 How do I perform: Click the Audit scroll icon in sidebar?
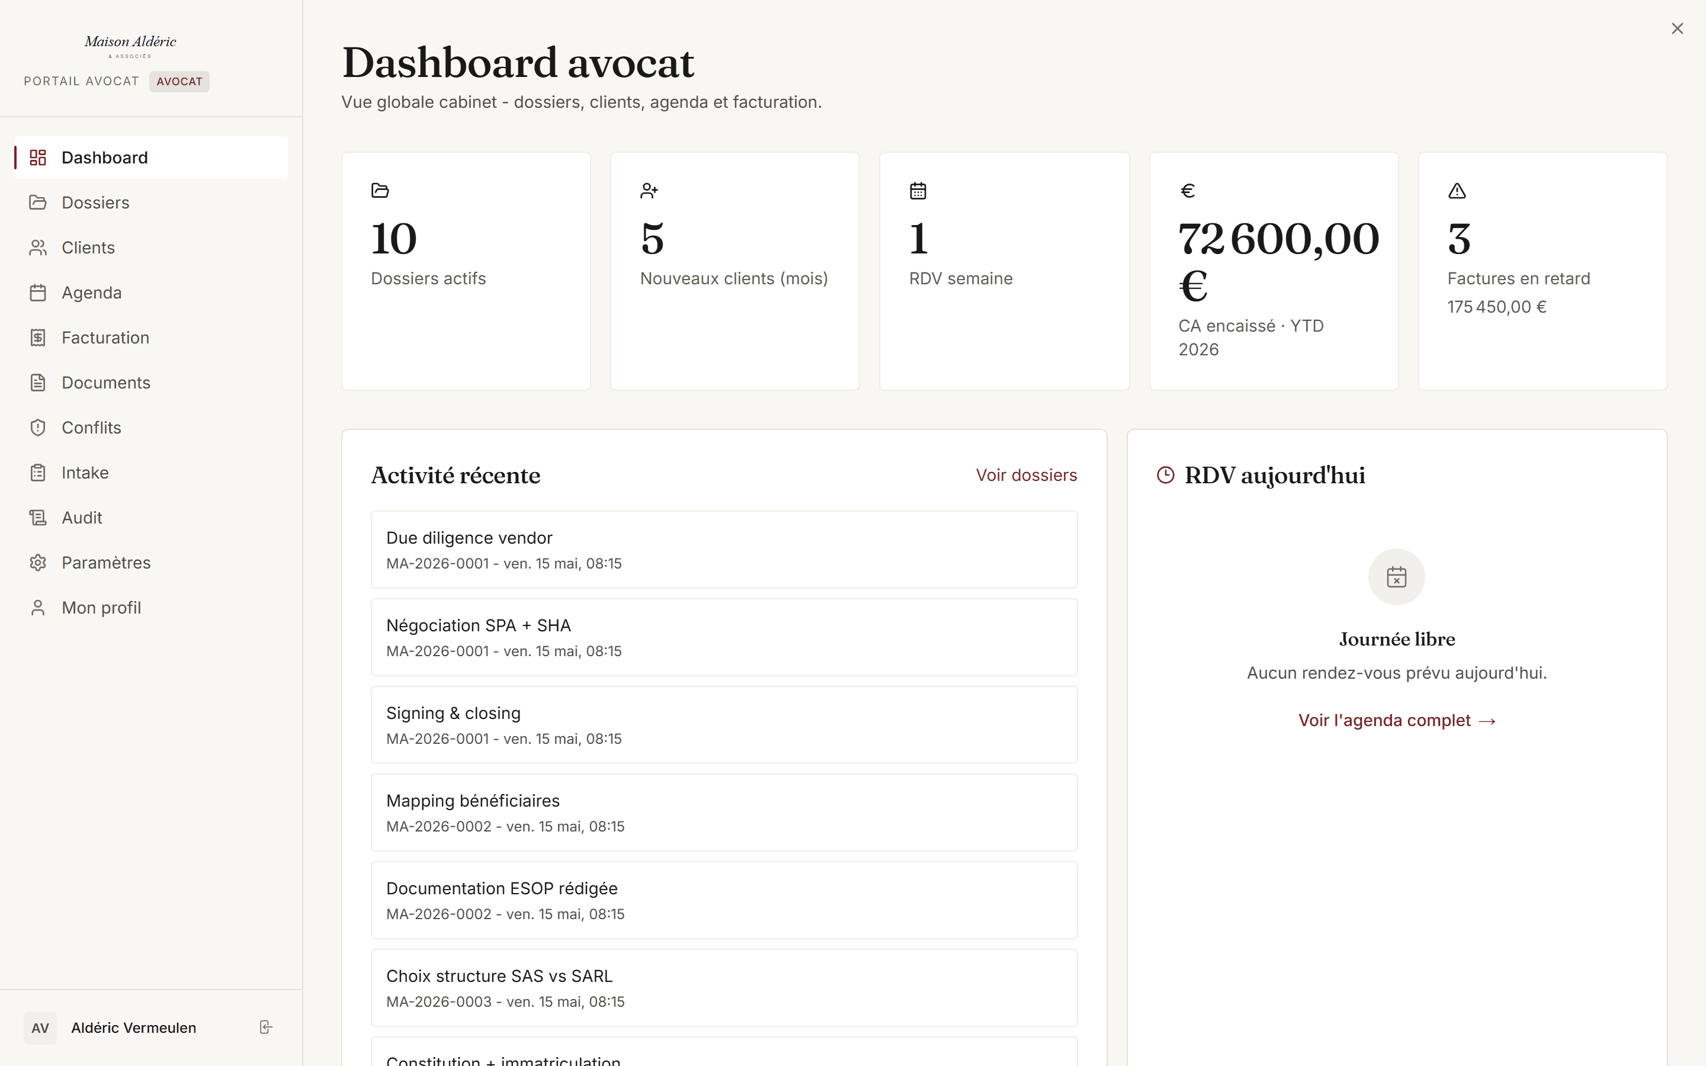pos(38,518)
